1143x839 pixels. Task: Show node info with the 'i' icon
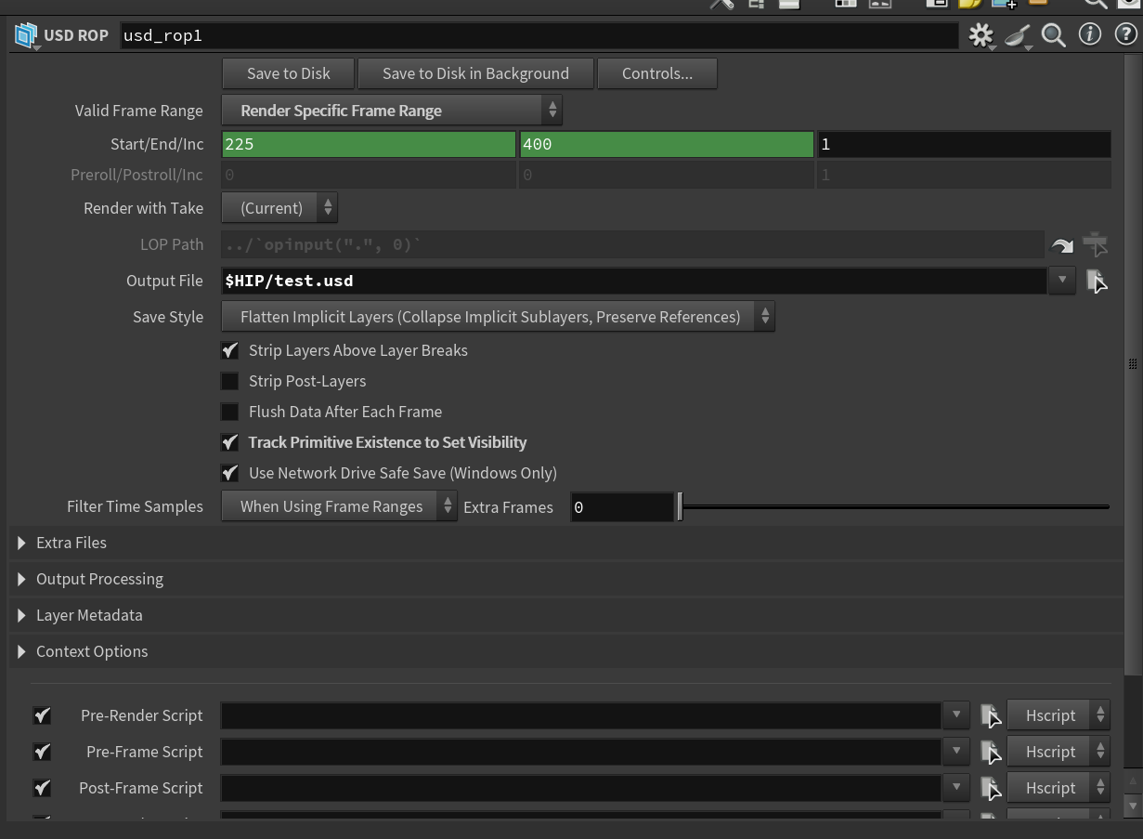pos(1089,35)
